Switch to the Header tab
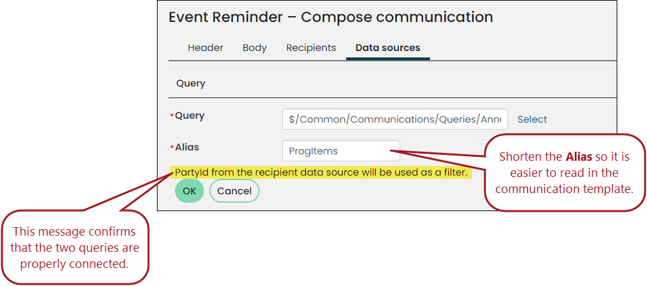 coord(205,48)
